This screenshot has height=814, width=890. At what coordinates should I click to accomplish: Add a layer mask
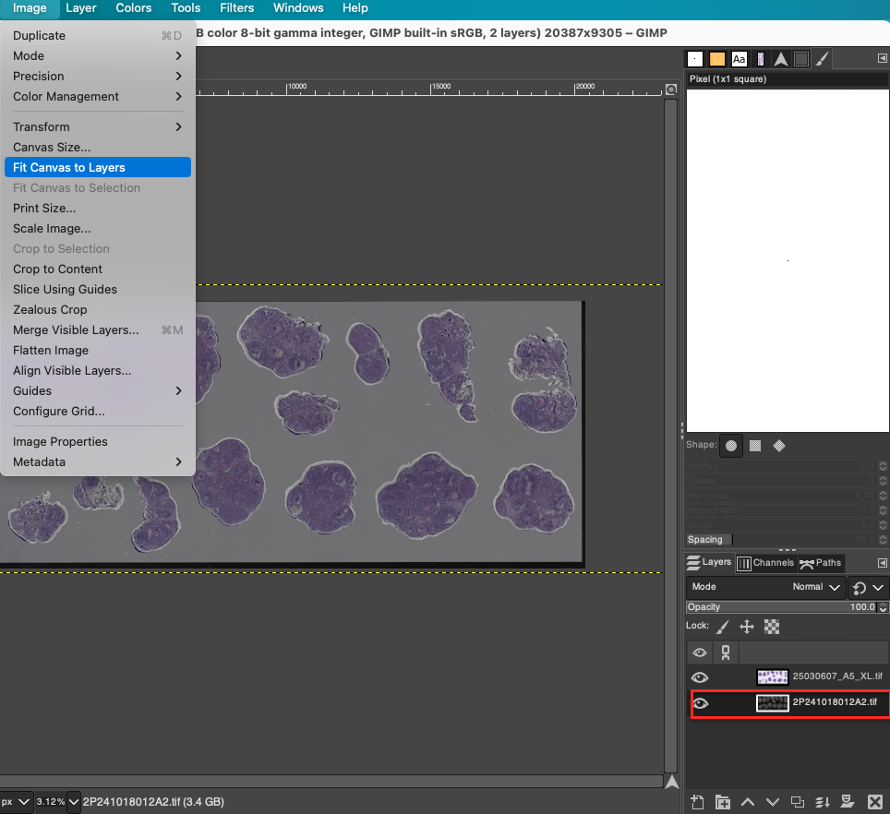[848, 802]
